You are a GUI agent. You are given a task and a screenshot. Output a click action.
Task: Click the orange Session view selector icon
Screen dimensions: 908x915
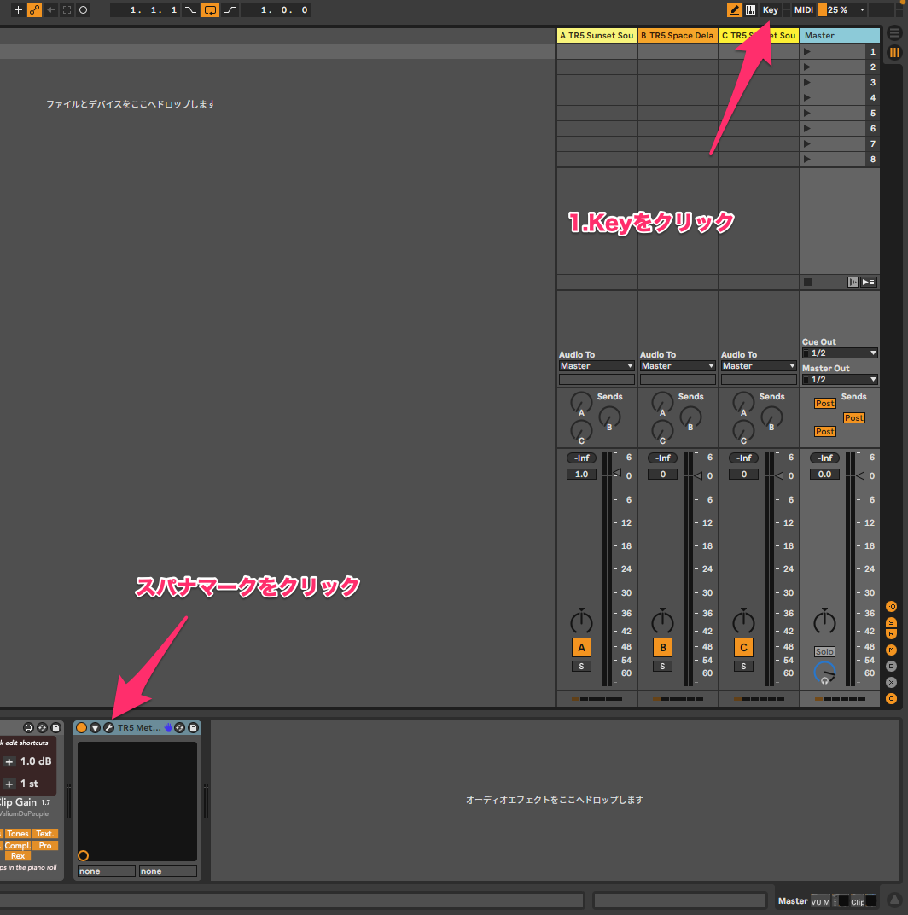point(894,53)
